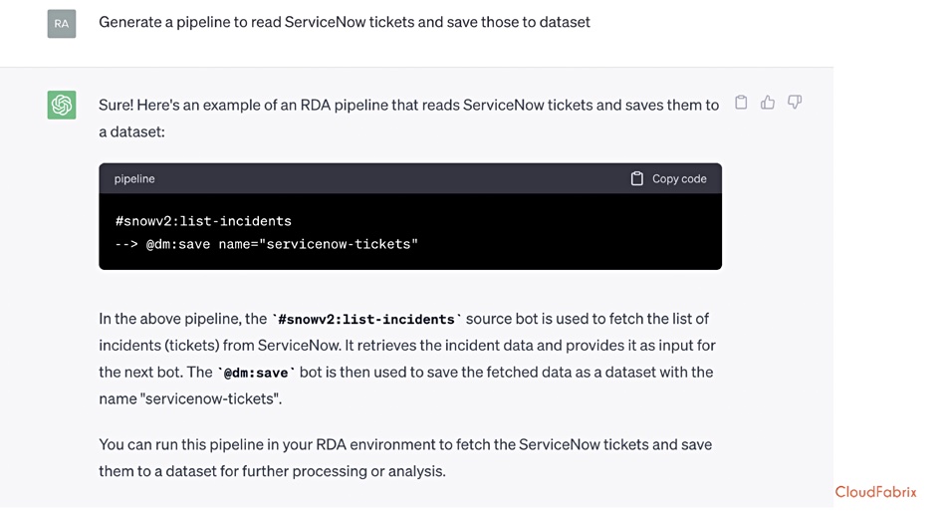Click the user prompt about ServiceNow tickets

(345, 22)
